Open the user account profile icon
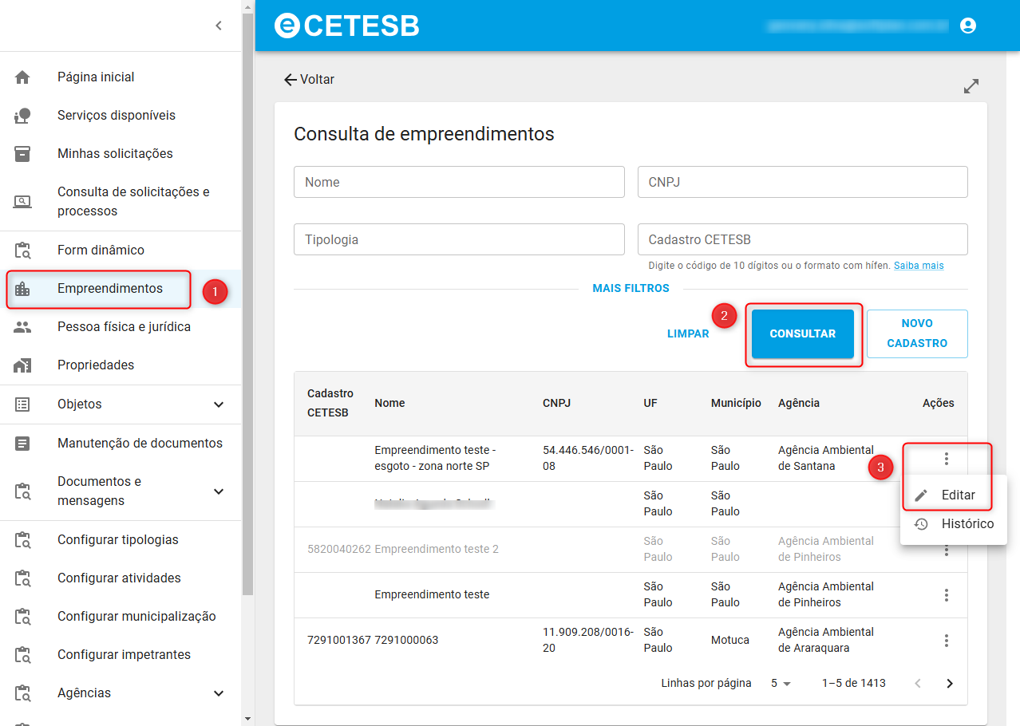This screenshot has height=726, width=1020. (968, 26)
